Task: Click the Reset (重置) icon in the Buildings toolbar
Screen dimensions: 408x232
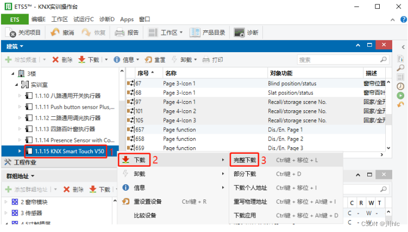Action: [x=148, y=60]
